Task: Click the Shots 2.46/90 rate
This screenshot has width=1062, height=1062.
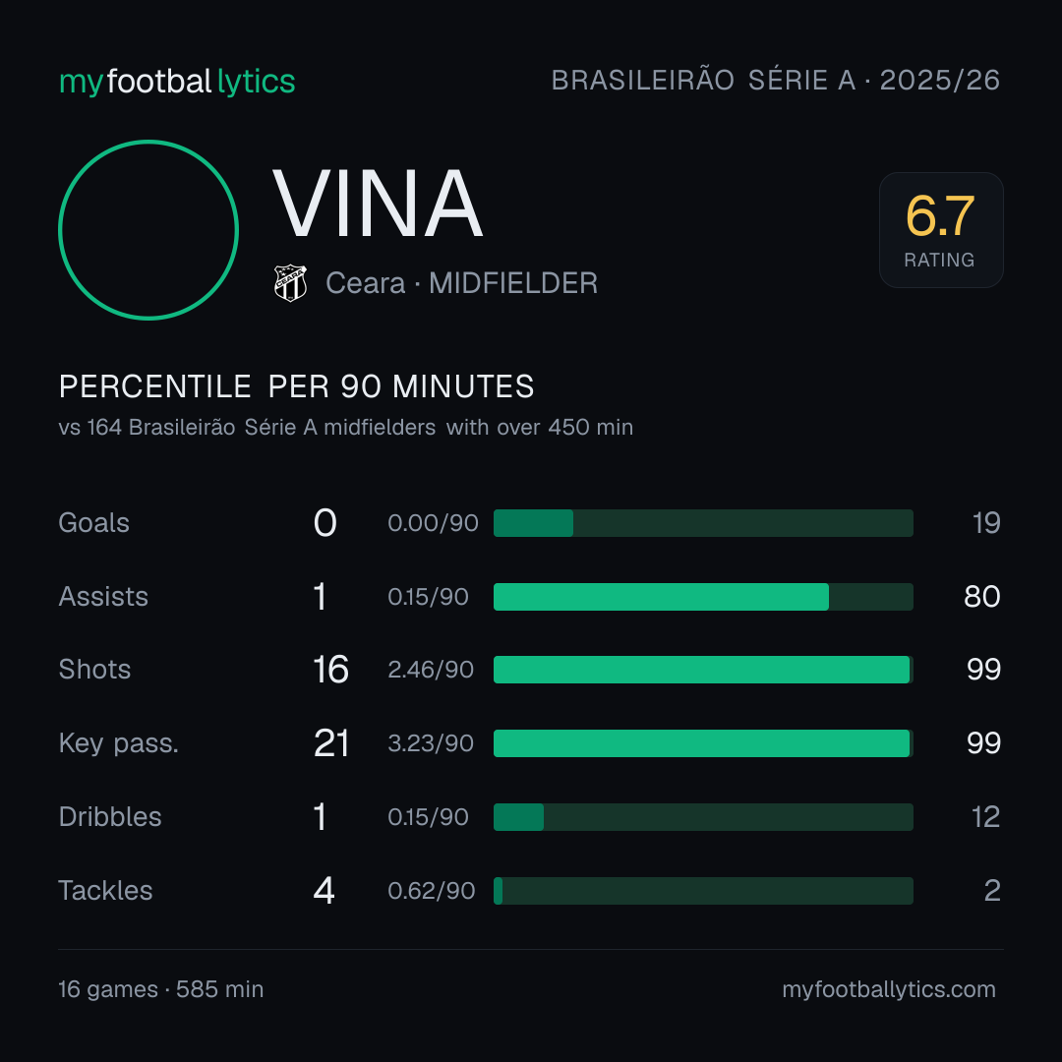Action: pos(431,670)
